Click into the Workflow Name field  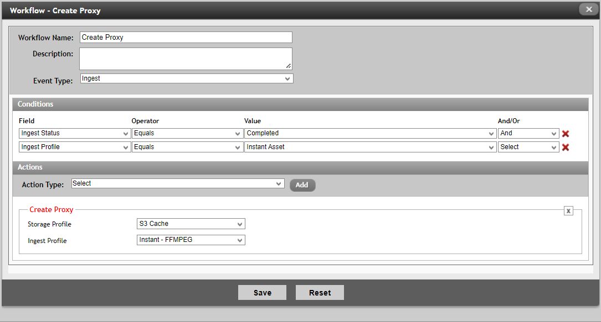[x=186, y=38]
